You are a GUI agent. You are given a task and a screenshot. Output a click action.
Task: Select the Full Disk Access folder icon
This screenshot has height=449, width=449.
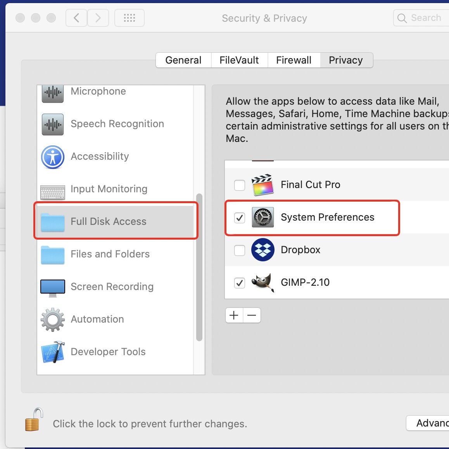click(x=52, y=221)
